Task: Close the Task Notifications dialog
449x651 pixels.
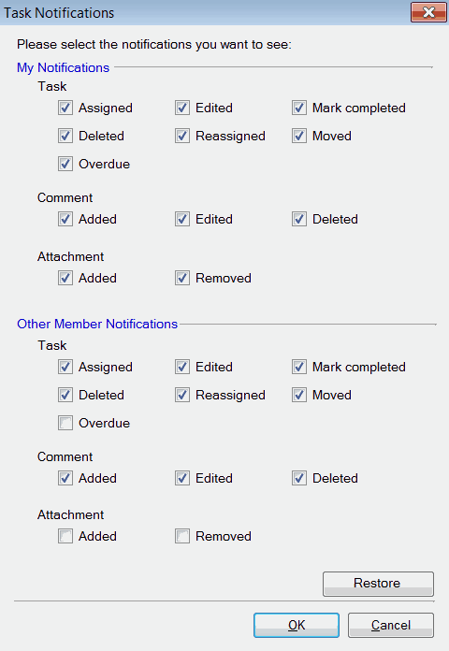Action: tap(428, 12)
